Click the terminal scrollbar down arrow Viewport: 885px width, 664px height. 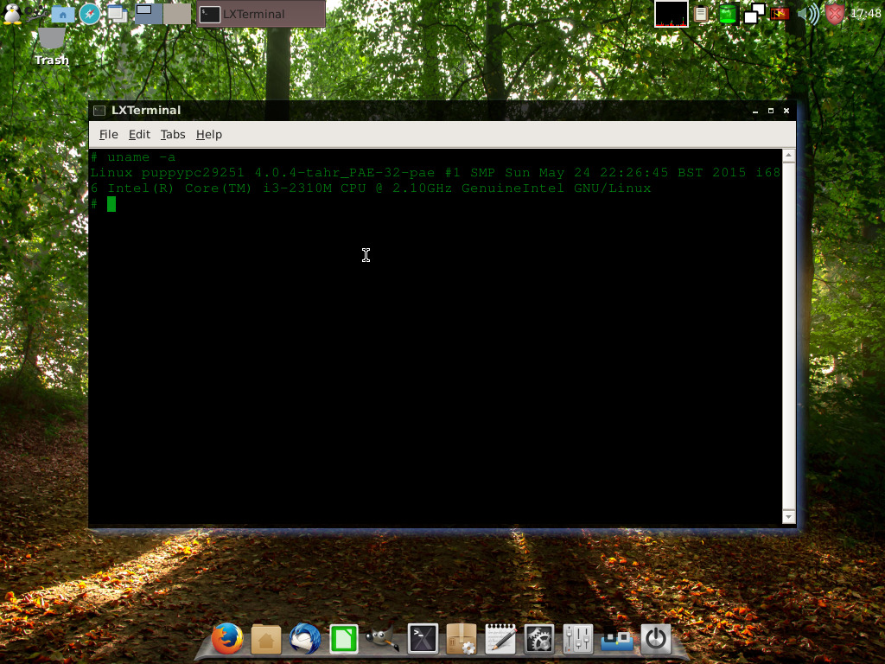pos(788,516)
